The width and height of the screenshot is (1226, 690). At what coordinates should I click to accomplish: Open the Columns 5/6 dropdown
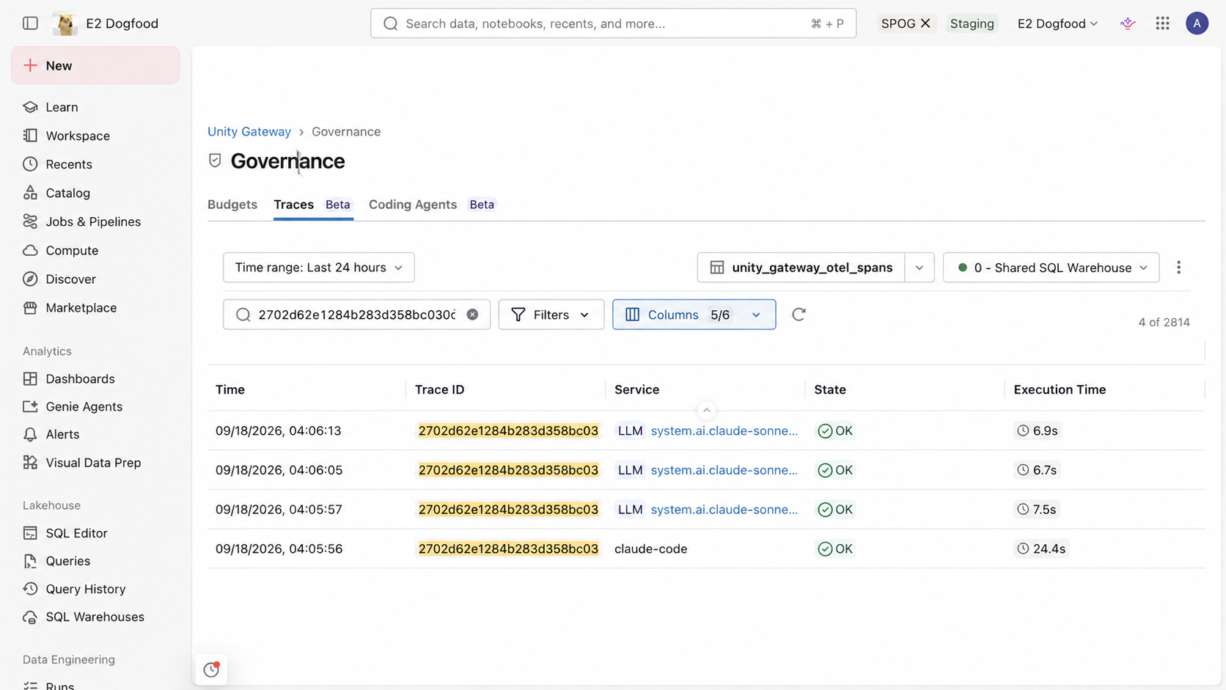pyautogui.click(x=694, y=315)
